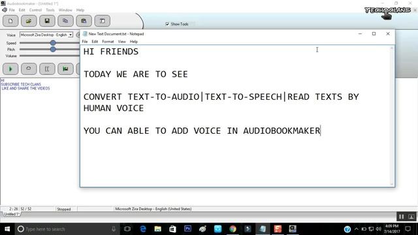
Task: Switch to Audiobookmaker via taskbar icon
Action: coord(293,229)
